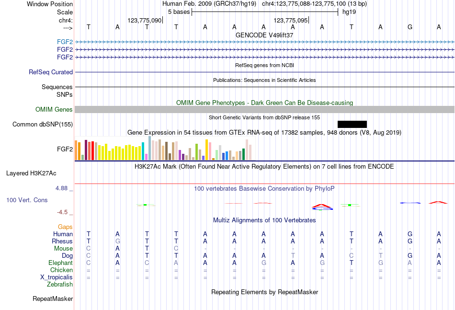The height and width of the screenshot is (310, 455).
Task: Select the X_tropicalis alignment row label
Action: pyautogui.click(x=57, y=277)
